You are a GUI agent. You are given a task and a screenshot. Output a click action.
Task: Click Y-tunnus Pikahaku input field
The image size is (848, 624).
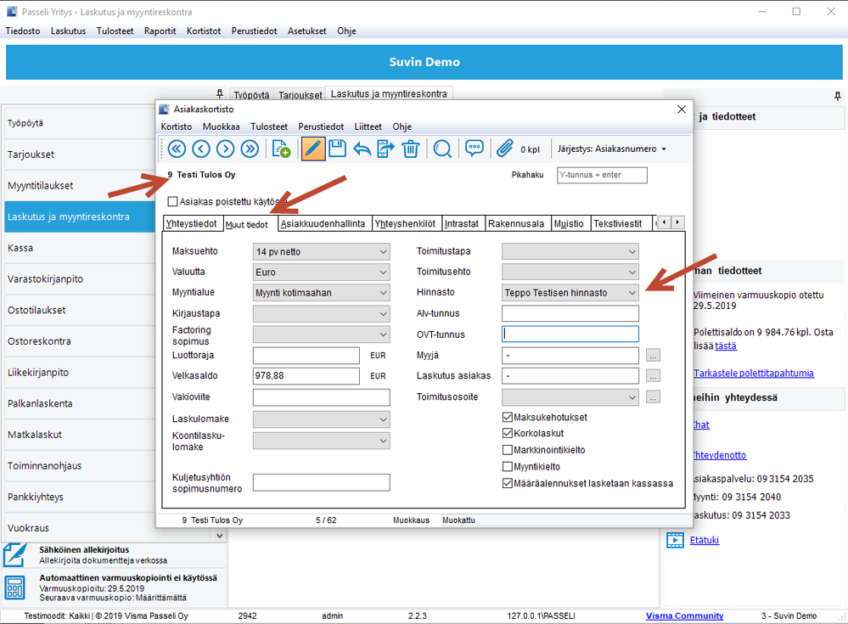pos(602,175)
